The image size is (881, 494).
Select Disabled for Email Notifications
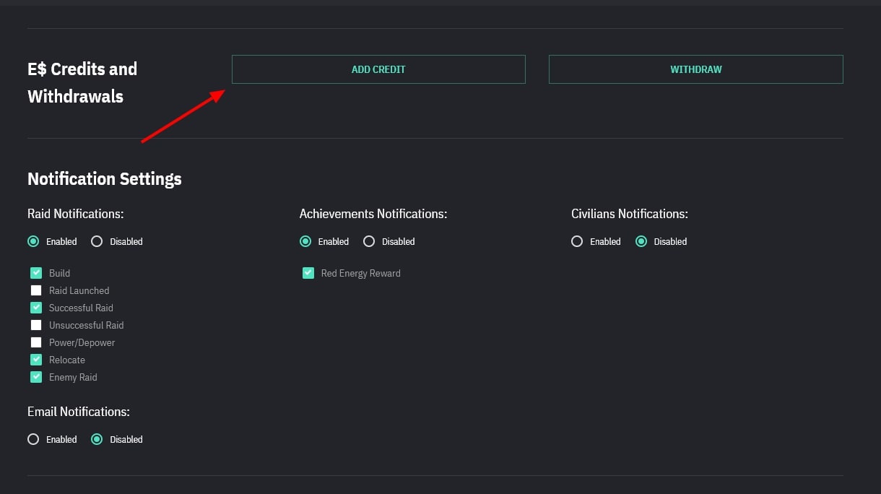click(x=97, y=439)
